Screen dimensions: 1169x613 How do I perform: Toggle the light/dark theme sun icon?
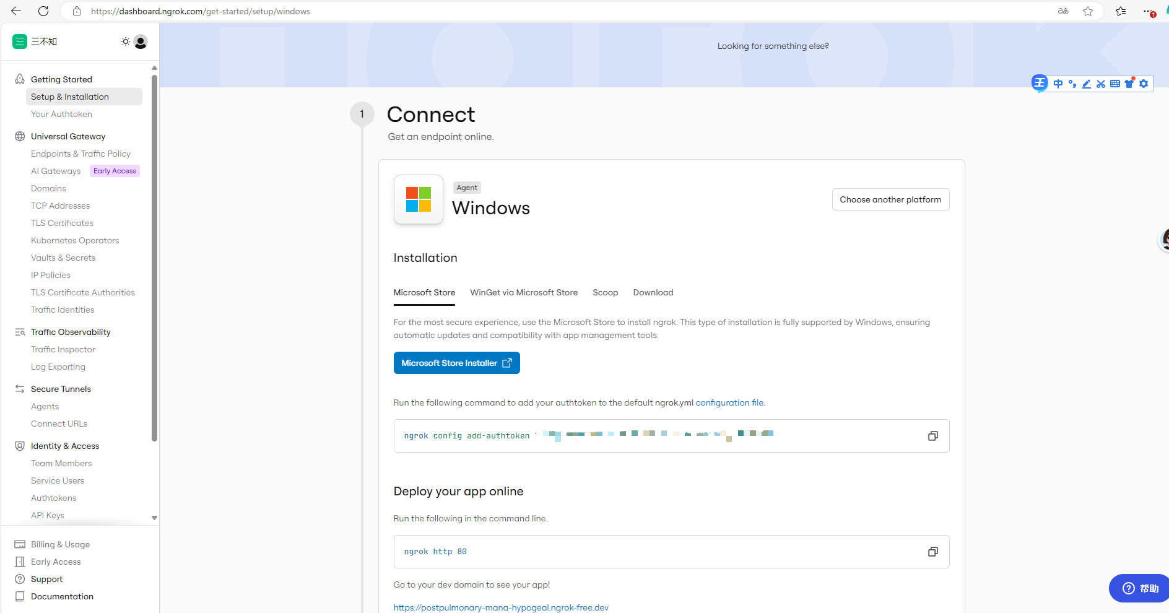126,41
